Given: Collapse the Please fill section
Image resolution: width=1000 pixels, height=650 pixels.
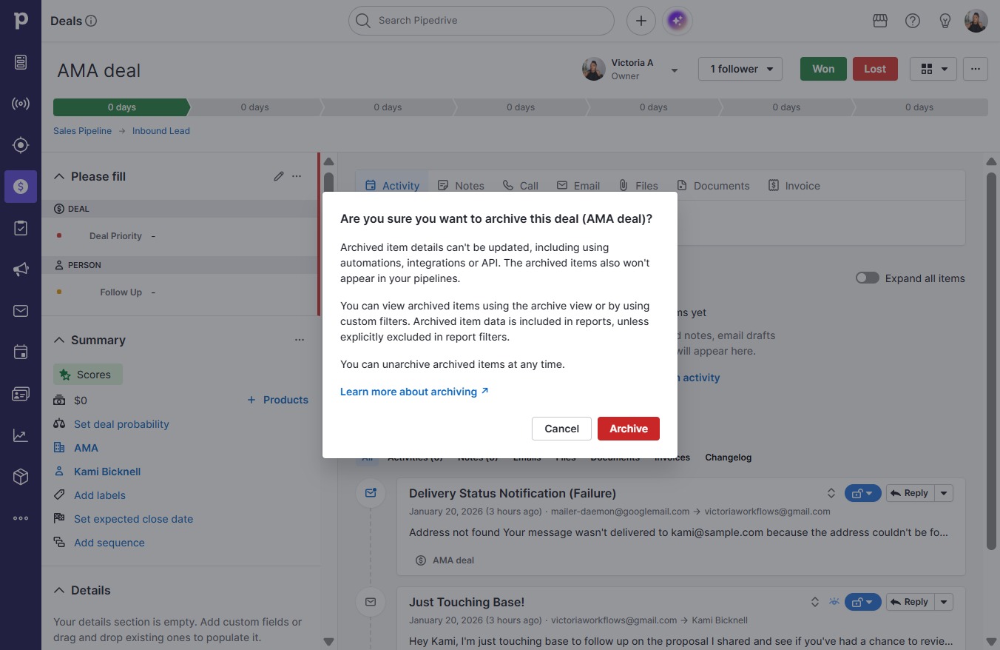Looking at the screenshot, I should point(59,176).
